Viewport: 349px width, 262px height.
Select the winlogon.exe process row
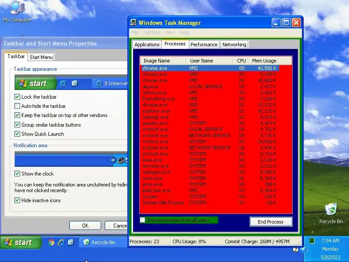(x=210, y=172)
